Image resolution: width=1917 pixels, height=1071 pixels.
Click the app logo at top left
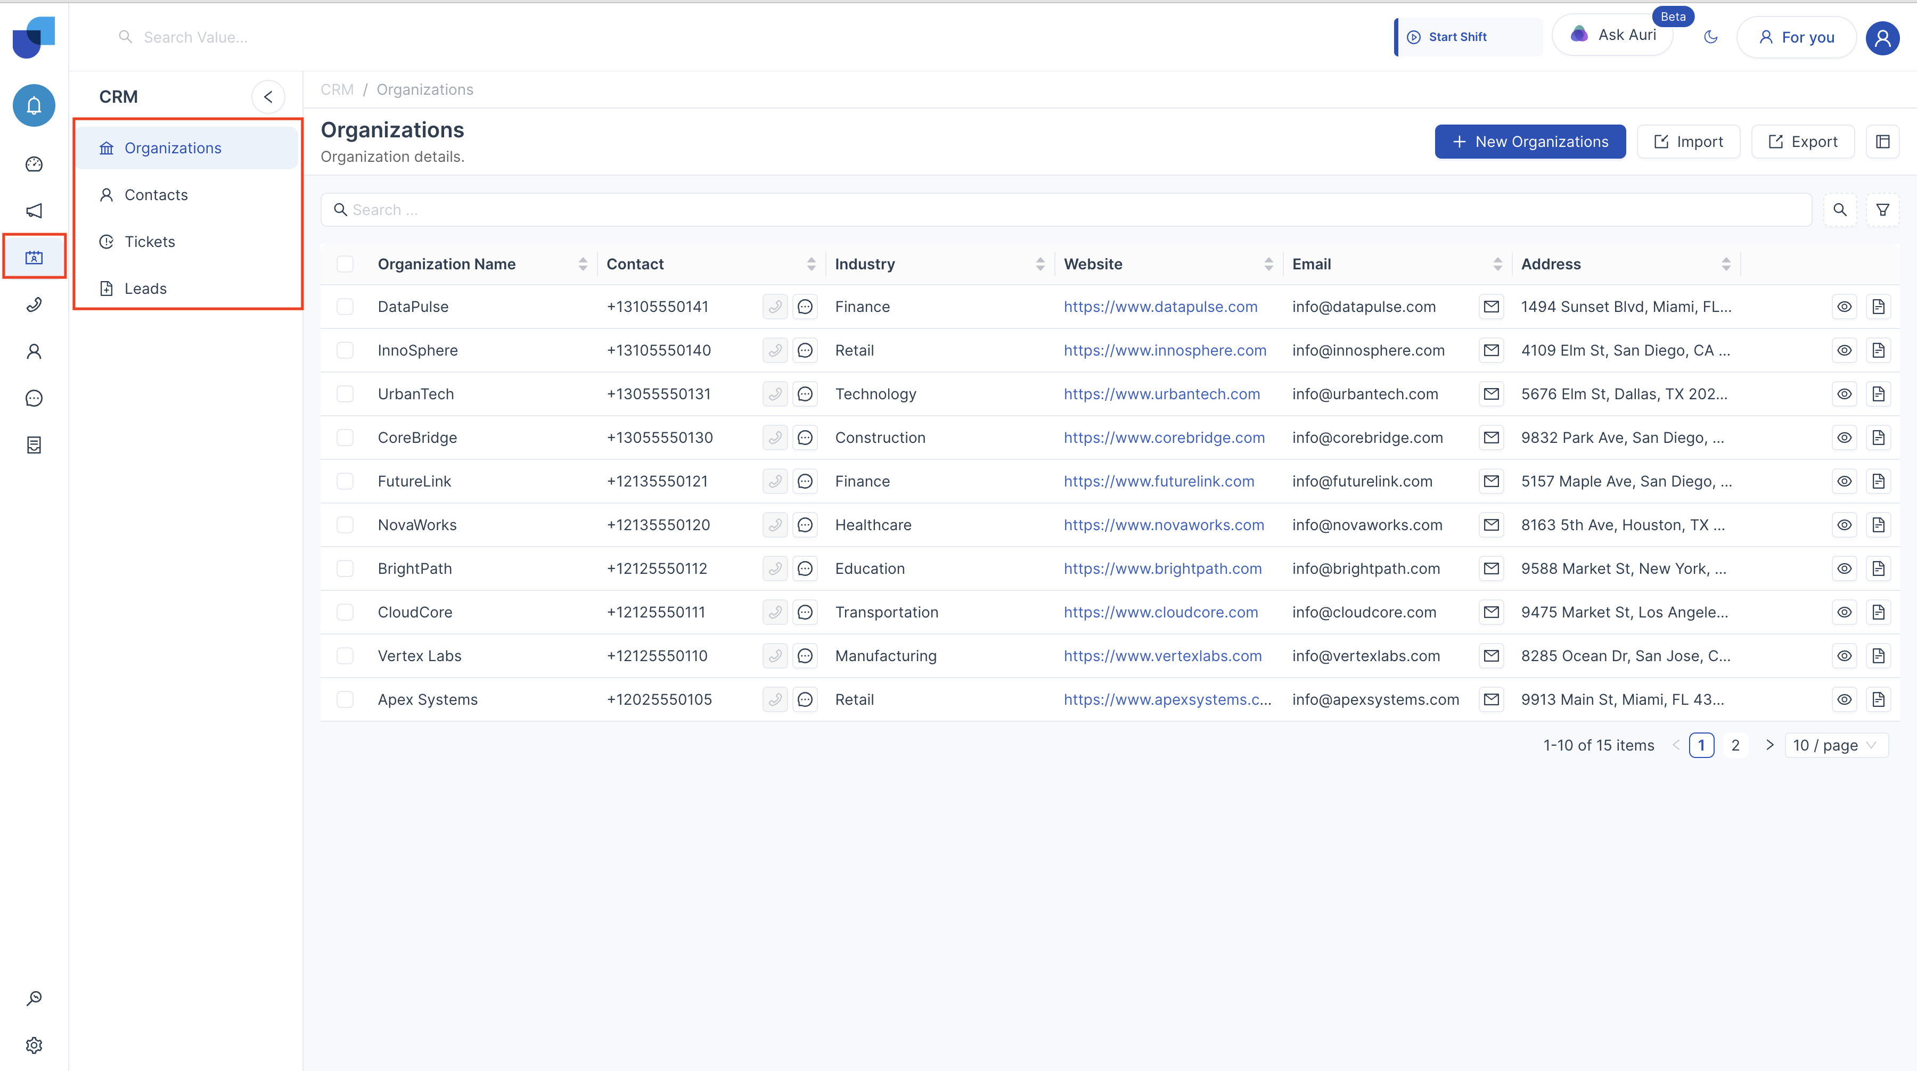point(34,37)
